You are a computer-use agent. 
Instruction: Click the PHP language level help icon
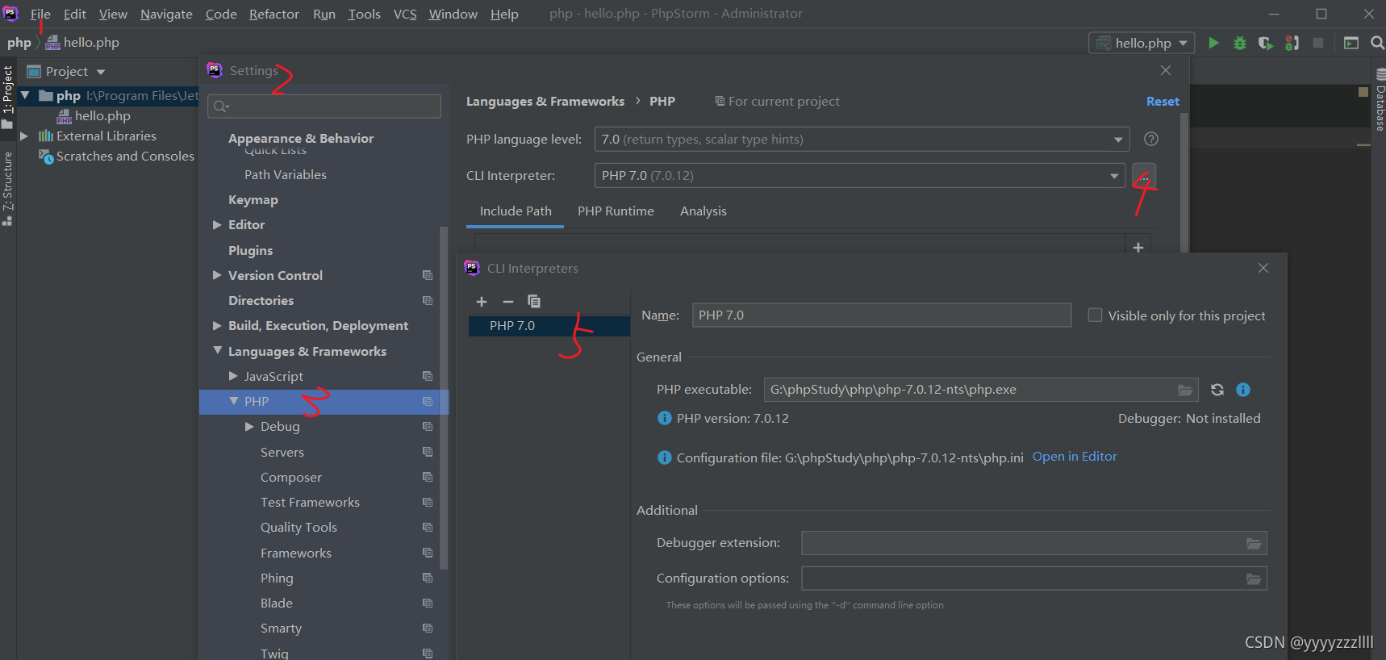(1151, 139)
